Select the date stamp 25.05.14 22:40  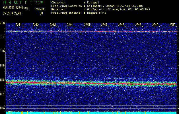(x=12, y=13)
